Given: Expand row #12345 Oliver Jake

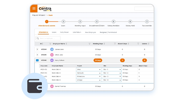Looking at the screenshot, I should tap(37, 55).
